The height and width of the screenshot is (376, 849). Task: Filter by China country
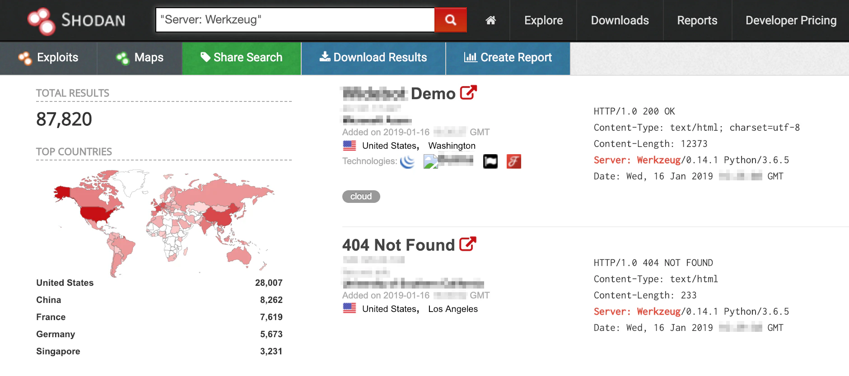coord(49,300)
